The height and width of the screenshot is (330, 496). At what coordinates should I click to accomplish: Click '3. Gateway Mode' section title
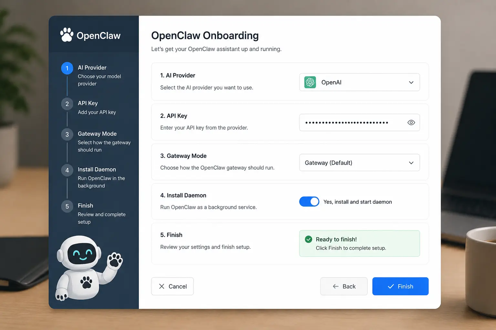click(183, 156)
